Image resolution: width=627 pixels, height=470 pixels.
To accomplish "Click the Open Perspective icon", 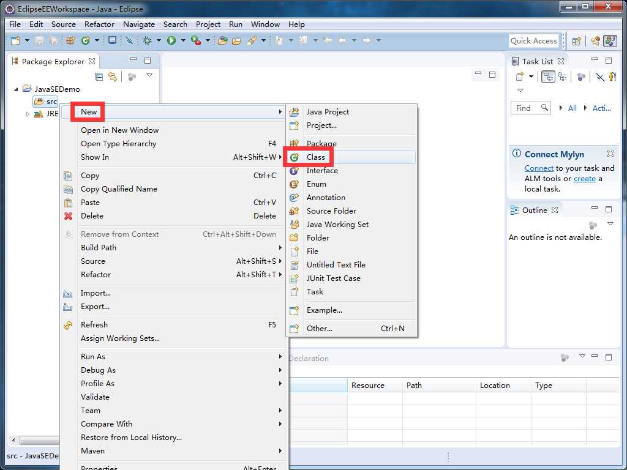I will point(576,41).
